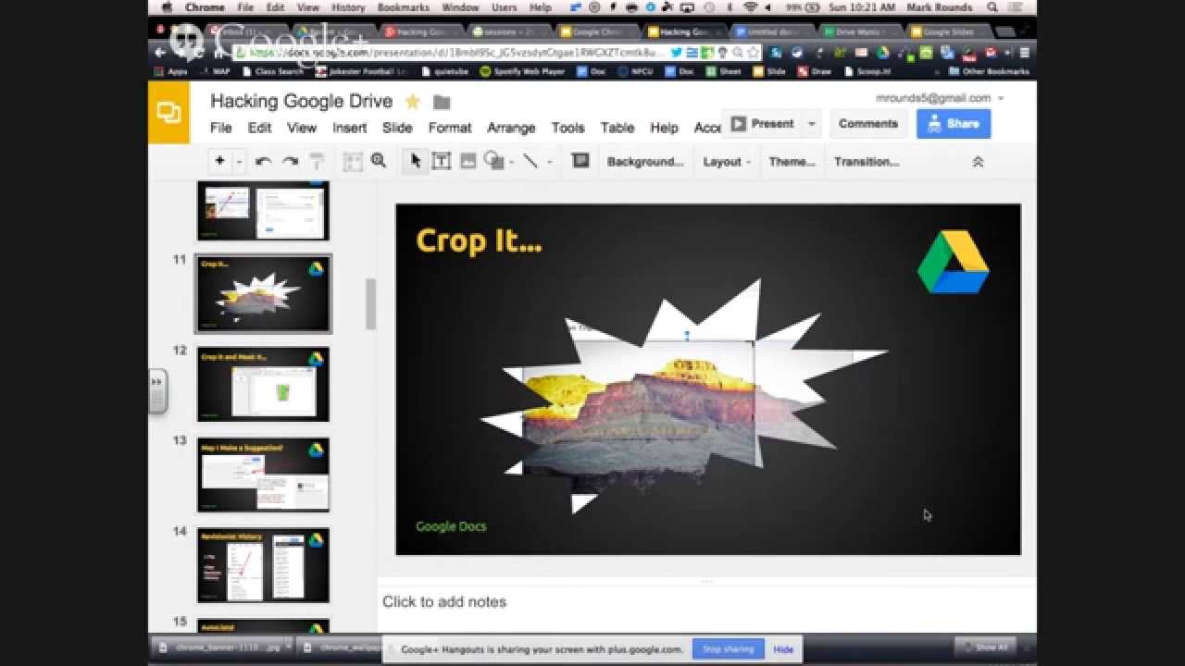Insert a comment from toolbar icon
The height and width of the screenshot is (666, 1185).
coord(580,160)
